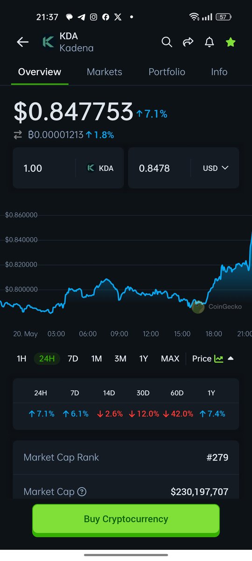
Task: Tap the Facebook notification icon
Action: 105,17
